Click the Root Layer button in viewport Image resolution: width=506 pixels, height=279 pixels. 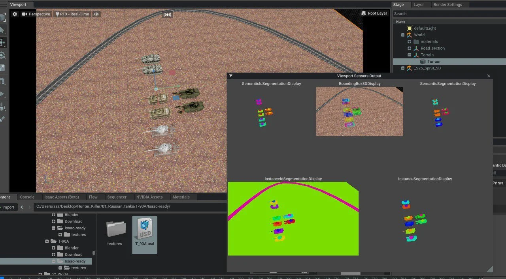374,13
